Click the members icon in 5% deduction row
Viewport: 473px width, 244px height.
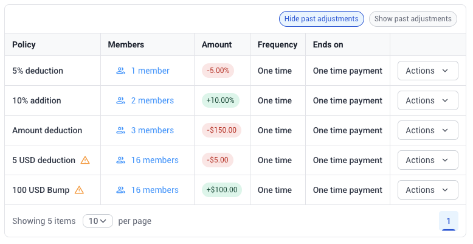coord(120,71)
